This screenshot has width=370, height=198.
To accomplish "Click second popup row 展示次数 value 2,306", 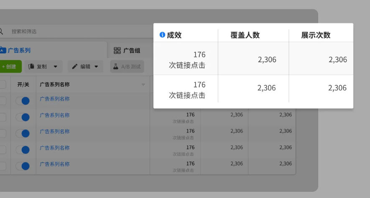I will coord(337,88).
